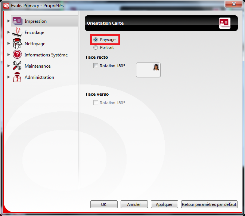This screenshot has width=245, height=216.
Task: Expand the Impression tree arrow
Action: point(9,21)
